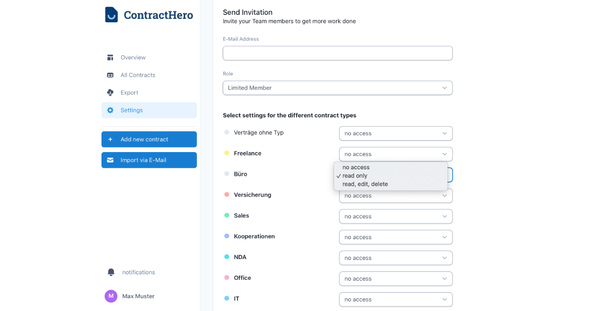Open the NDA access dropdown
594x311 pixels.
pyautogui.click(x=396, y=258)
